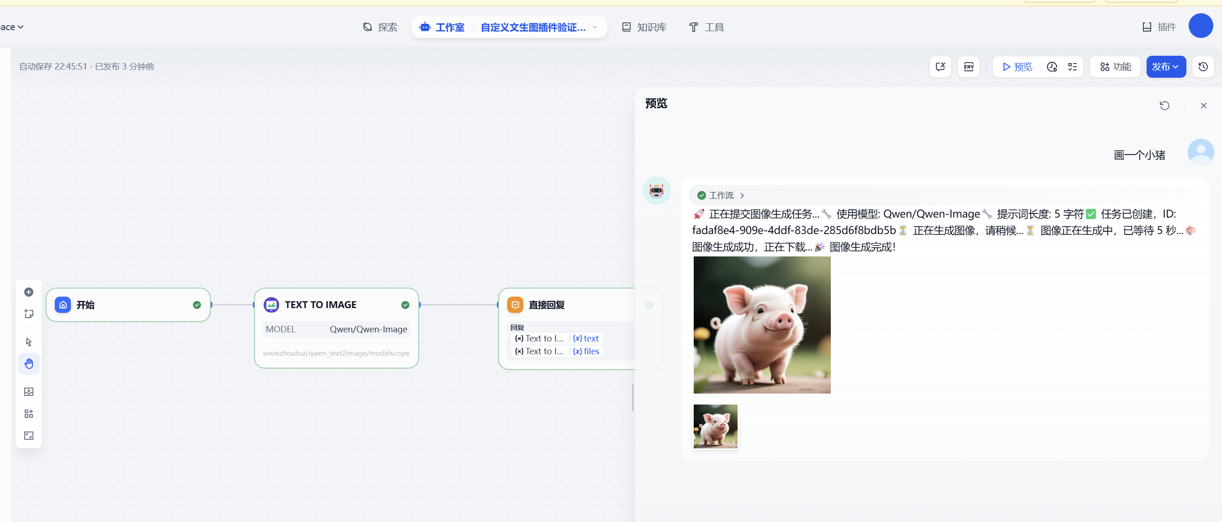Screen dimensions: 1222x522
Task: Click the add node plus icon
Action: click(28, 293)
